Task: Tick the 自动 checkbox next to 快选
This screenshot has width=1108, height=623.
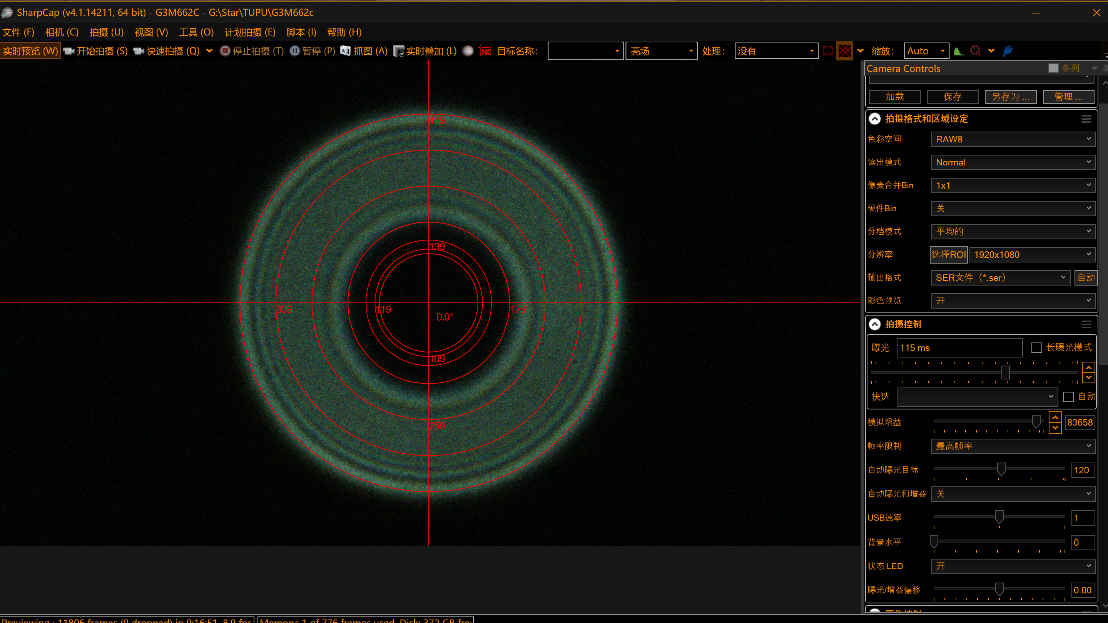Action: pos(1068,396)
